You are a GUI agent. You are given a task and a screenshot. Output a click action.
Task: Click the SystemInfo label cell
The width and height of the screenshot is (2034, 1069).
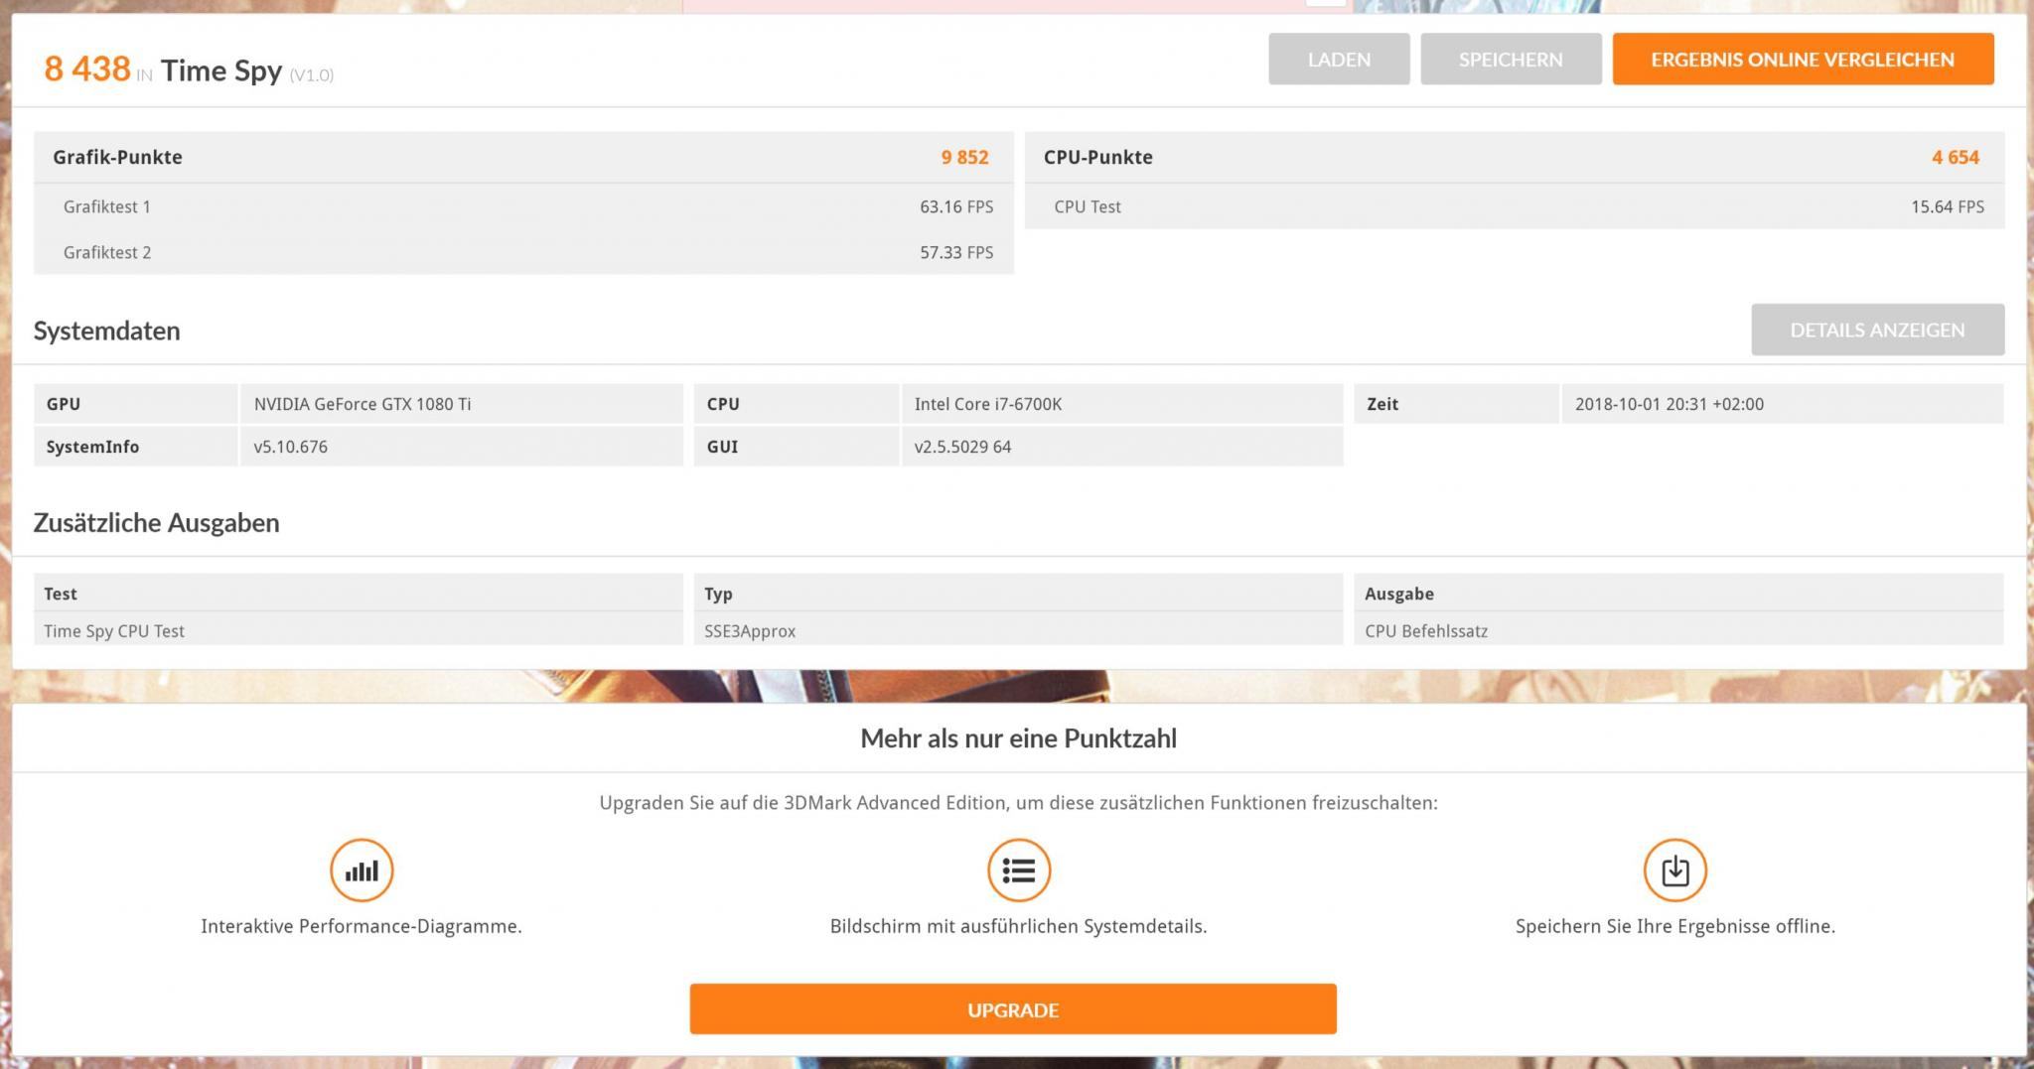[136, 447]
